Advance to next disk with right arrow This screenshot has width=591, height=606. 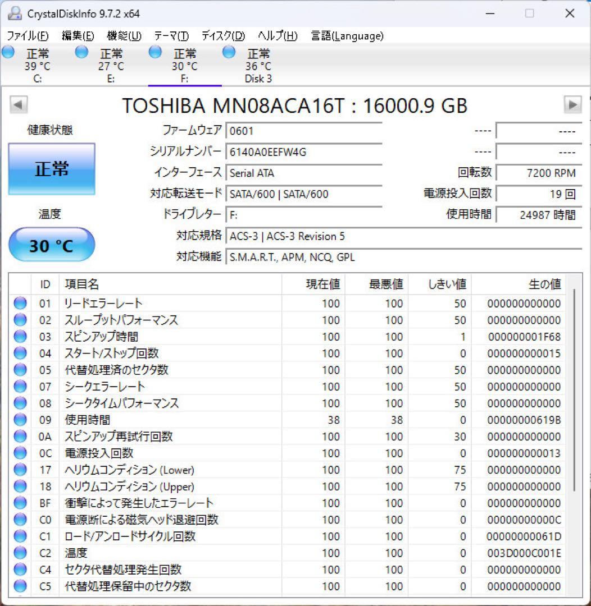coord(572,105)
